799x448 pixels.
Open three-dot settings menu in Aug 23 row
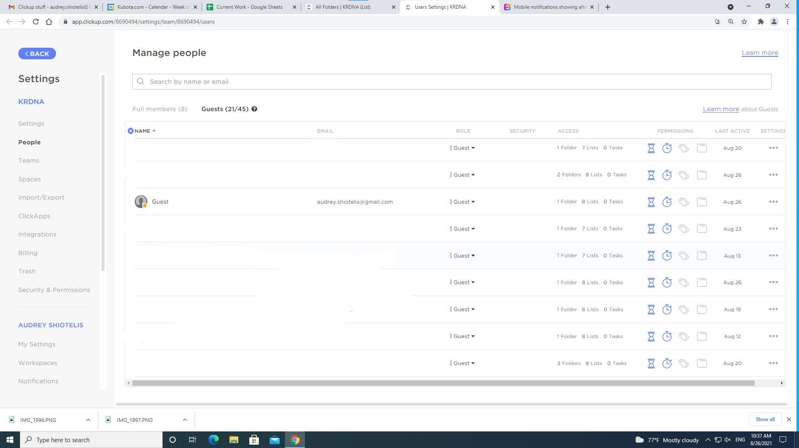click(x=773, y=229)
